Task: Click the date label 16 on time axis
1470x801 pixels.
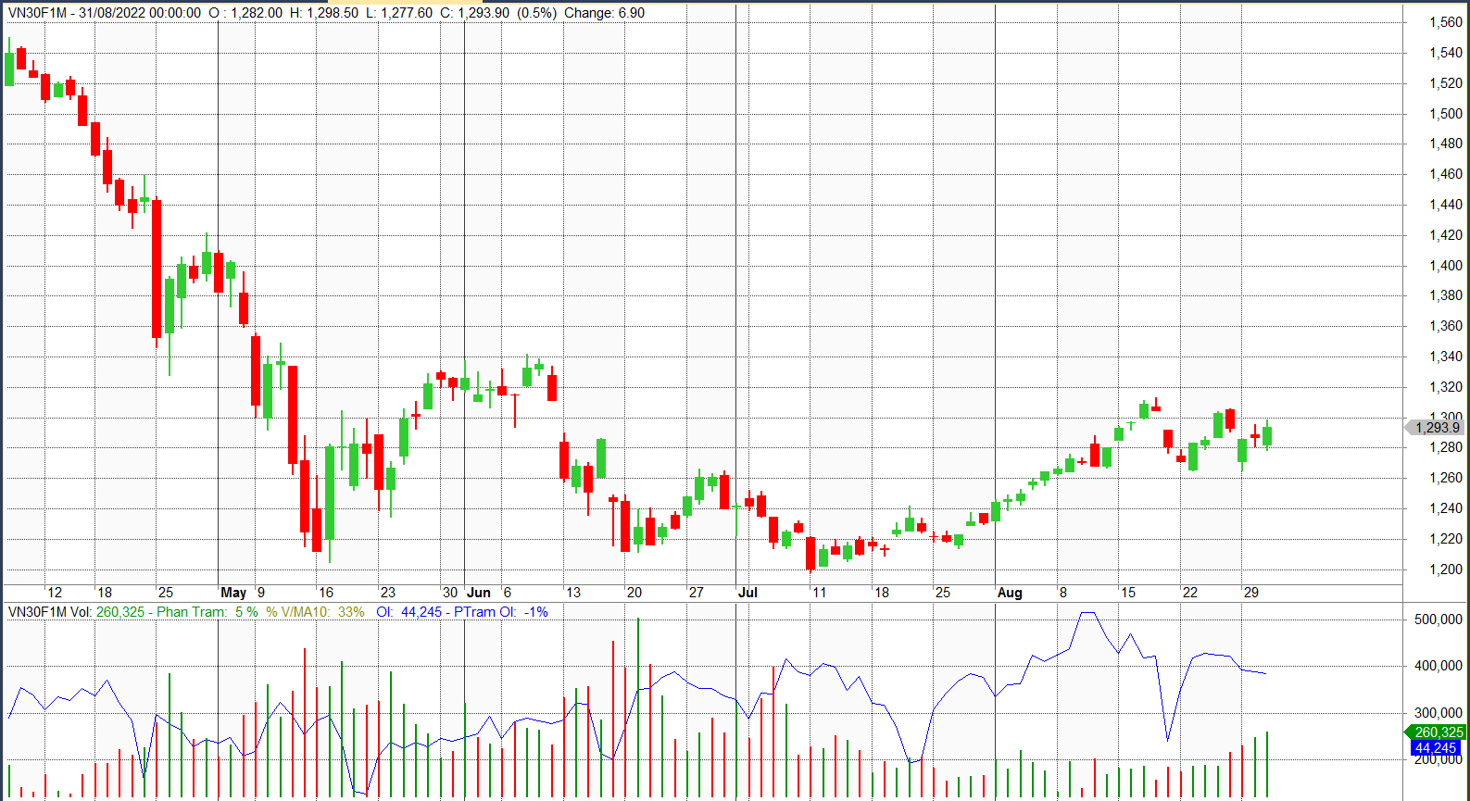Action: 325,593
